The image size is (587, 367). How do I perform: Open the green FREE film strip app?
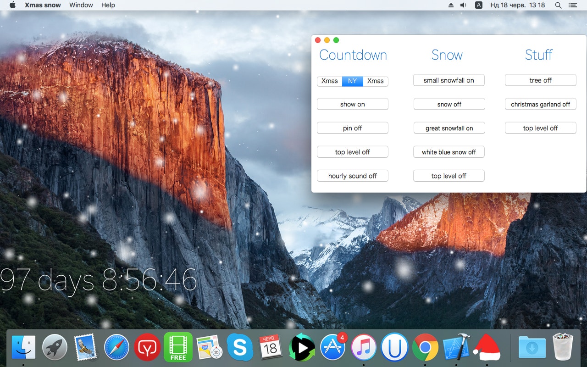click(178, 347)
